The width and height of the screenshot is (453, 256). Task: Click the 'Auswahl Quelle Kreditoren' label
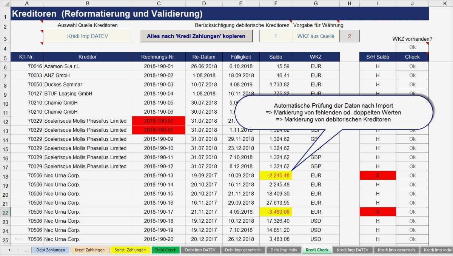[x=88, y=25]
